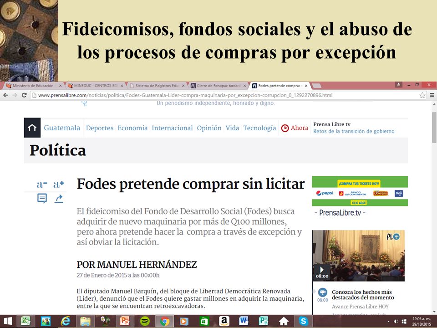Open Microsoft Publisher from the taskbar

coord(264,321)
